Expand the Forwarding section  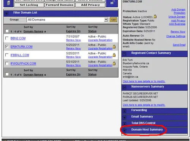tap(125, 111)
